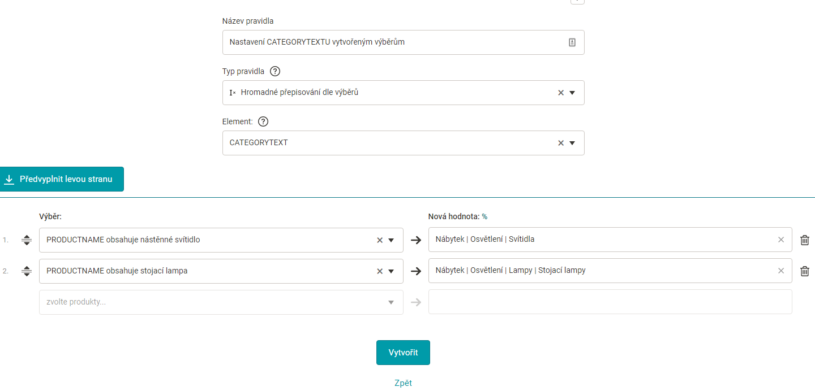Image resolution: width=815 pixels, height=391 pixels.
Task: Delete the stojací lampa rule row
Action: pyautogui.click(x=804, y=271)
